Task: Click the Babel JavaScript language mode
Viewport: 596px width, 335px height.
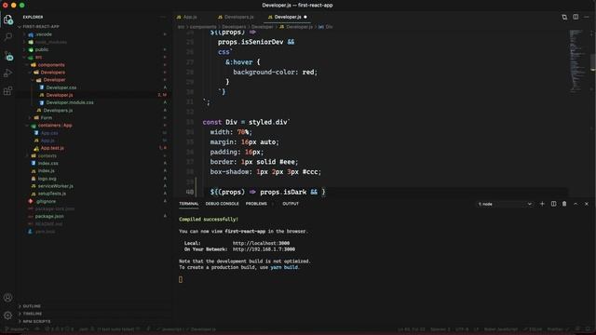Action: pos(501,329)
